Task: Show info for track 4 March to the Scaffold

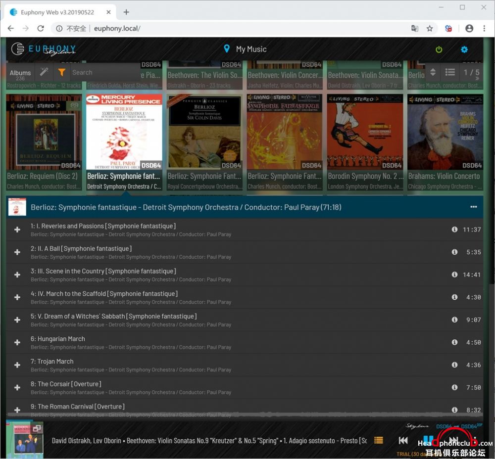Action: [x=454, y=297]
